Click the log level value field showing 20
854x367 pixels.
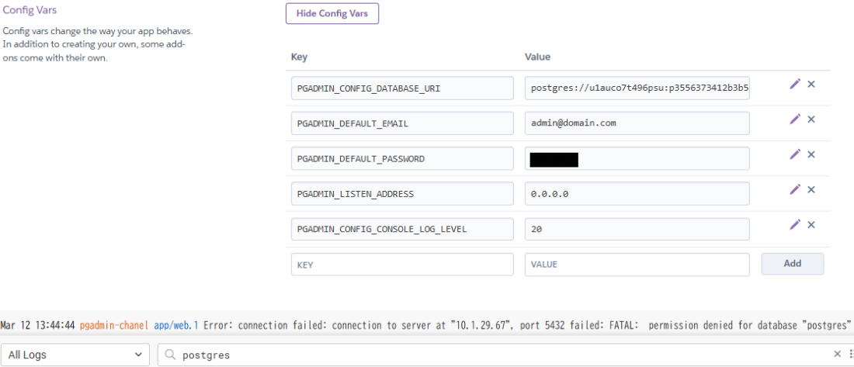(637, 229)
